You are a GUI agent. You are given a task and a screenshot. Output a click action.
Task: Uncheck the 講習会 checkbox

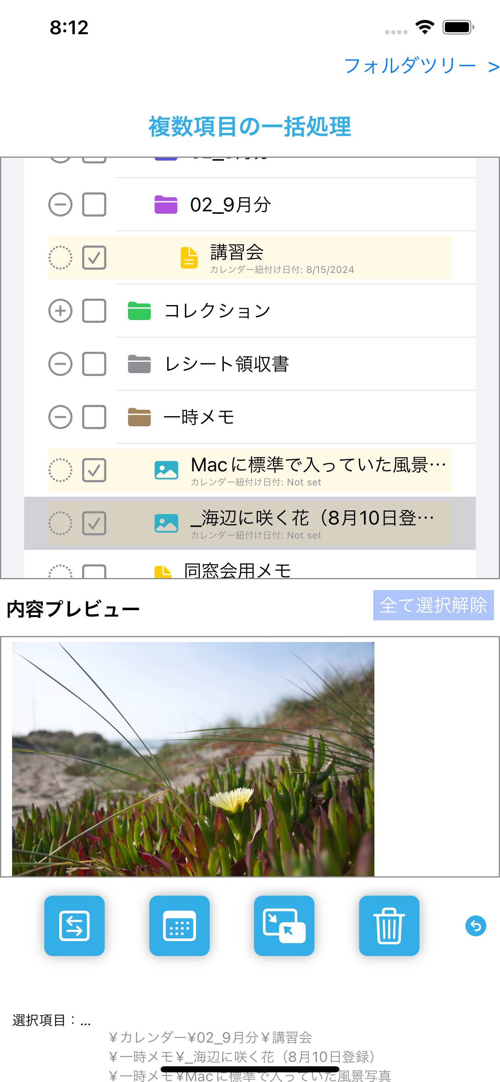(94, 258)
